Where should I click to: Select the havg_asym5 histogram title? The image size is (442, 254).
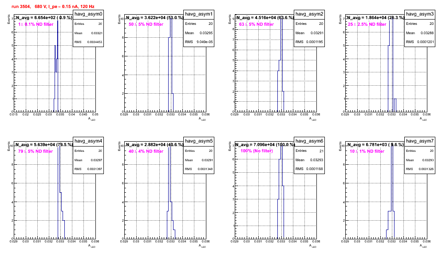(199, 141)
